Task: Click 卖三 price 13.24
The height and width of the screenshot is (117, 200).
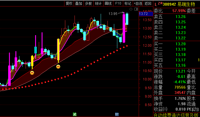Action: point(181,28)
